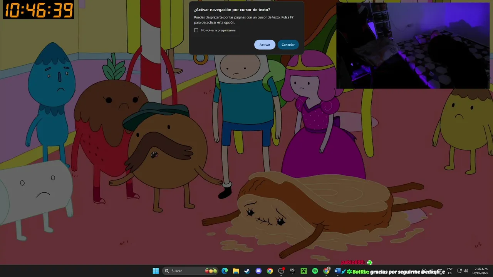Open the Windows Start menu

(x=156, y=271)
